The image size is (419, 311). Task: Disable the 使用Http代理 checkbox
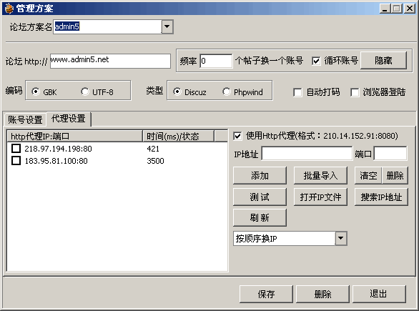[x=237, y=136]
